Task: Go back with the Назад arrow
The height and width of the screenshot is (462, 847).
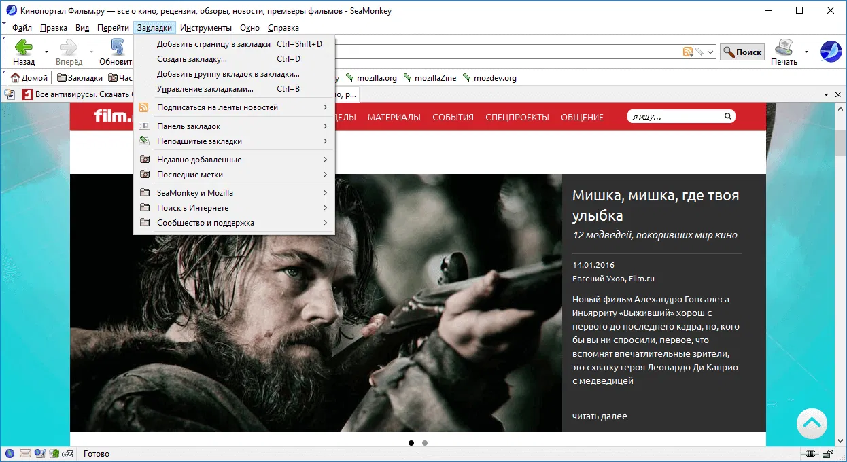Action: 24,52
